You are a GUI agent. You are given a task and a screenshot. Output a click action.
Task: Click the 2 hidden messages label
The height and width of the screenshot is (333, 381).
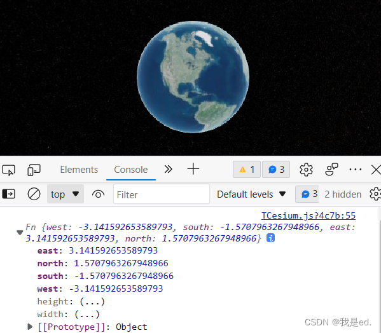coord(343,194)
